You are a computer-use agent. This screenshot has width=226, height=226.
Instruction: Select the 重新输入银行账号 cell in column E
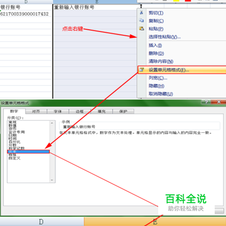click(x=97, y=7)
